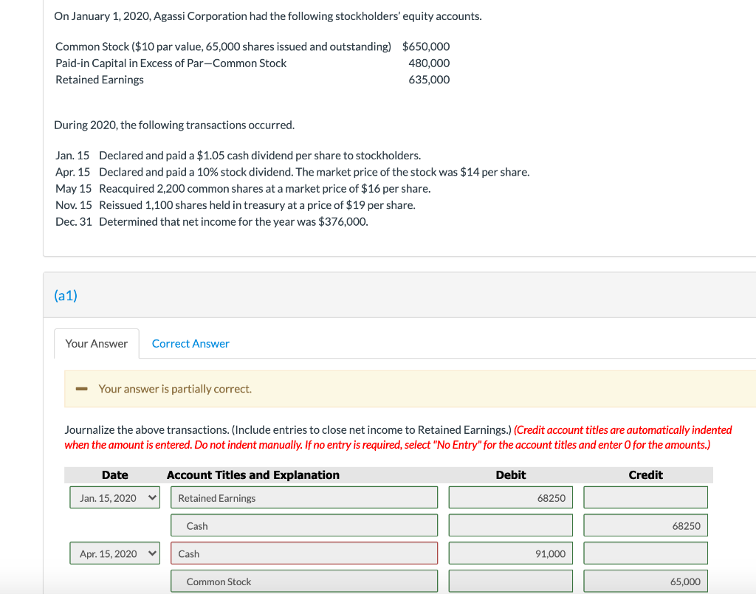Switch to the Correct Answer tab
The height and width of the screenshot is (594, 756).
tap(190, 344)
